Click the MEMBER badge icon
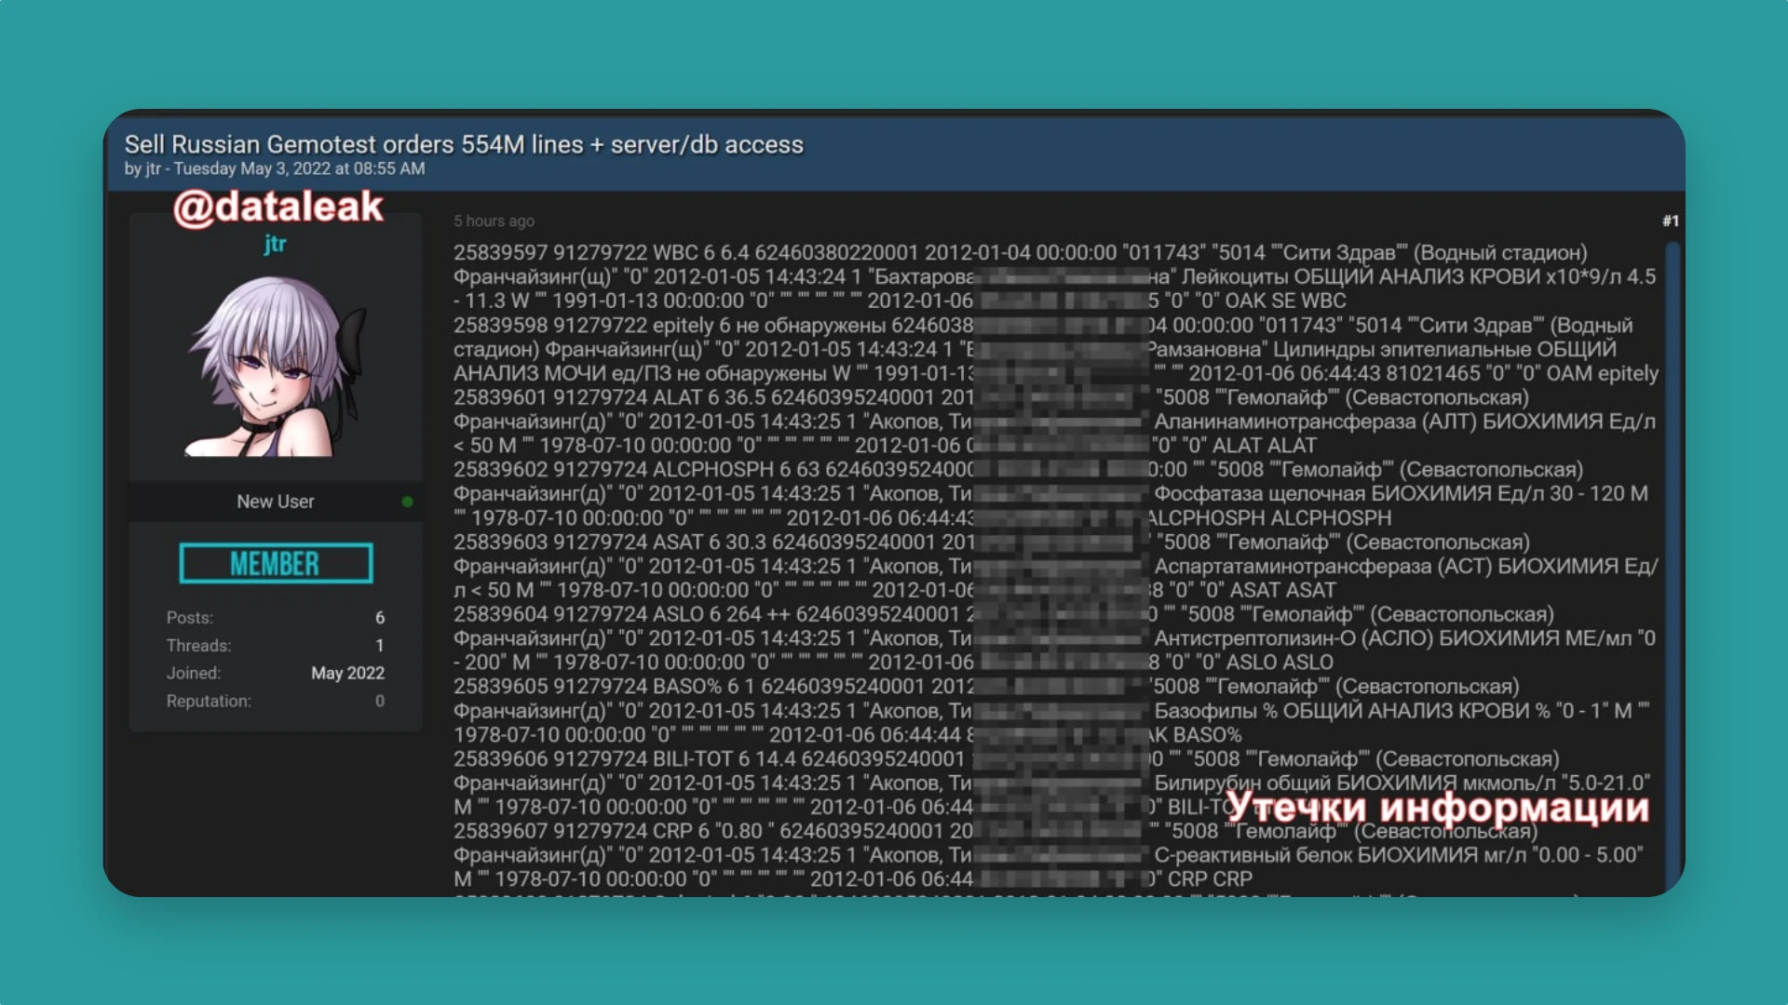This screenshot has height=1005, width=1788. click(277, 562)
